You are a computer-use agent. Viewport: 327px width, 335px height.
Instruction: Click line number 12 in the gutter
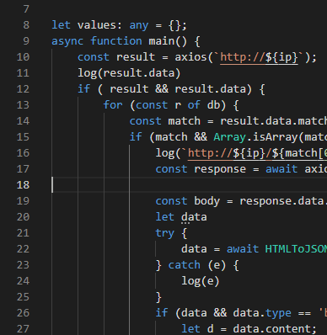(x=23, y=89)
